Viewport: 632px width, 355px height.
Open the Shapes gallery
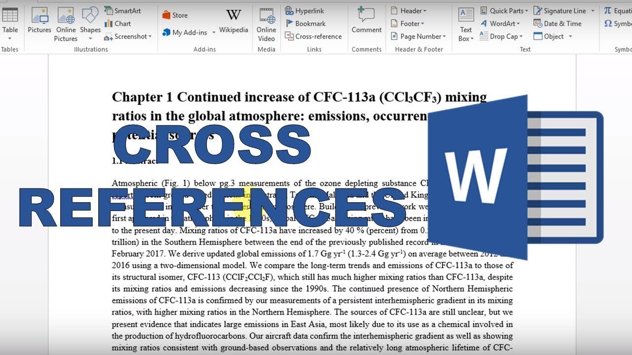[x=90, y=23]
